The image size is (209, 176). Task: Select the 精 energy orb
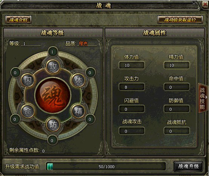(x=78, y=111)
